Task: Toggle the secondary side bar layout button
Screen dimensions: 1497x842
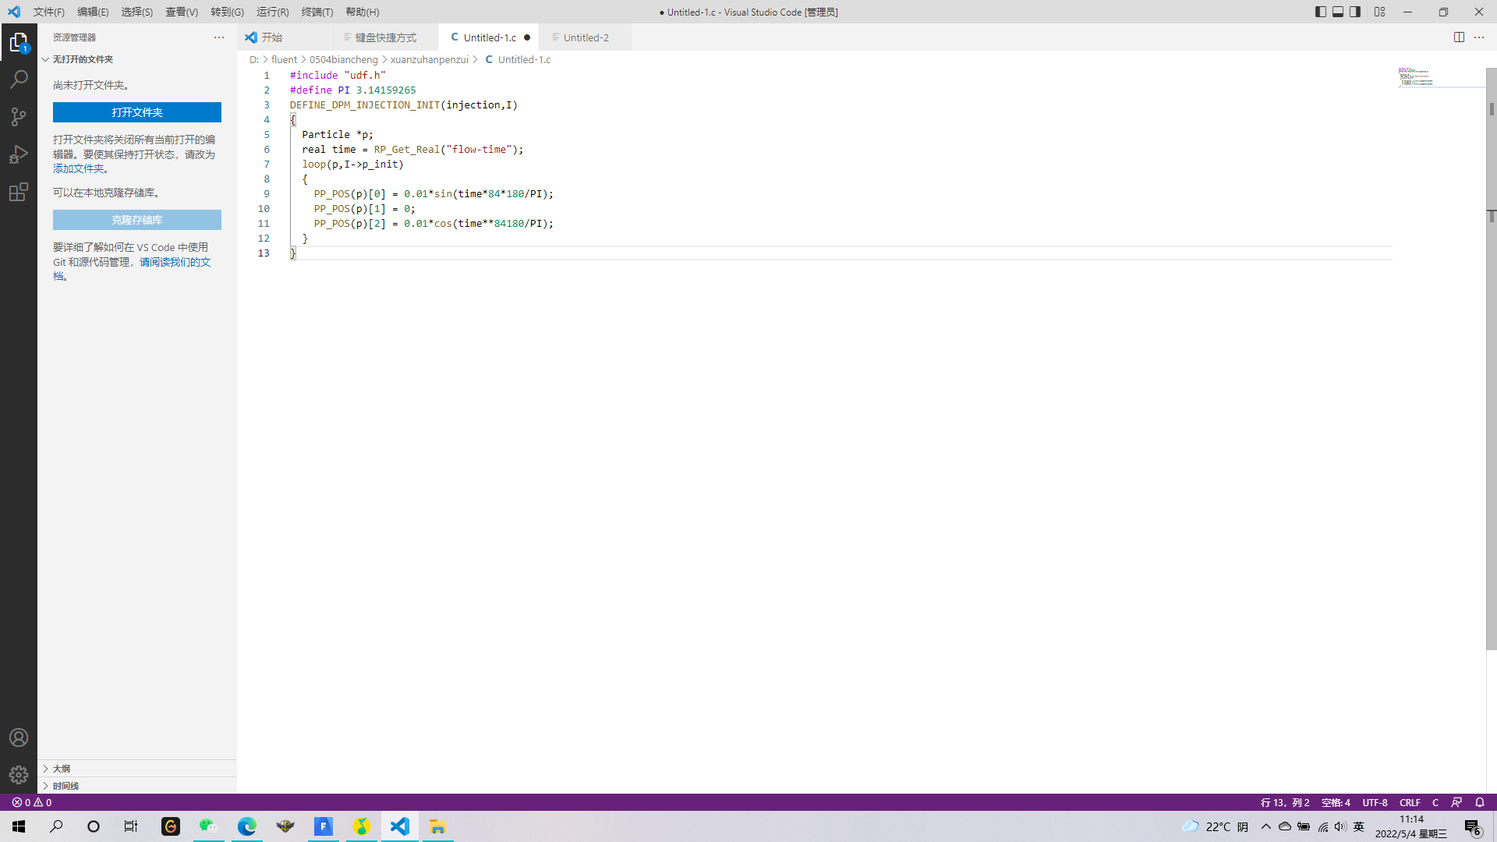Action: tap(1355, 12)
